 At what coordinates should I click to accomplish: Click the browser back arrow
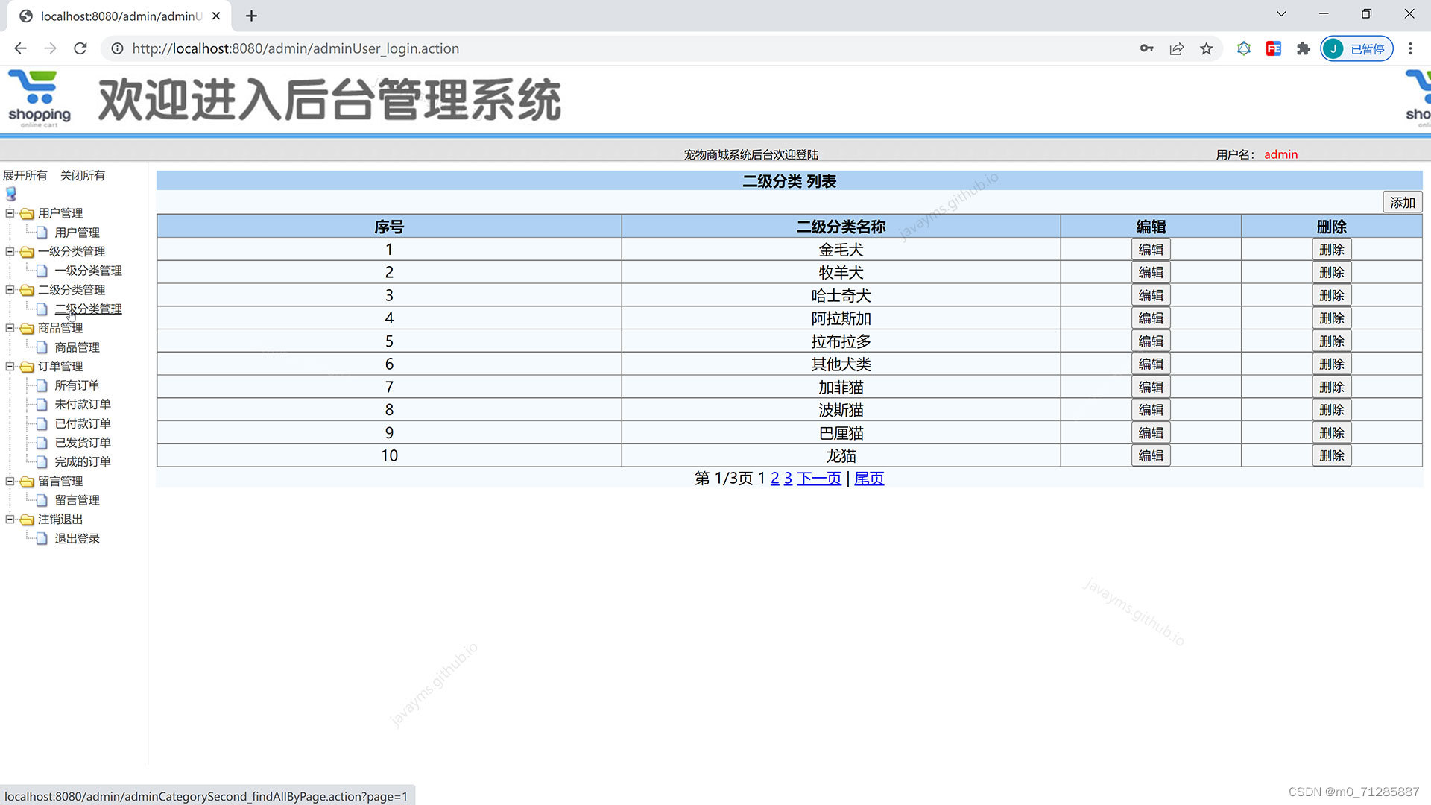20,48
